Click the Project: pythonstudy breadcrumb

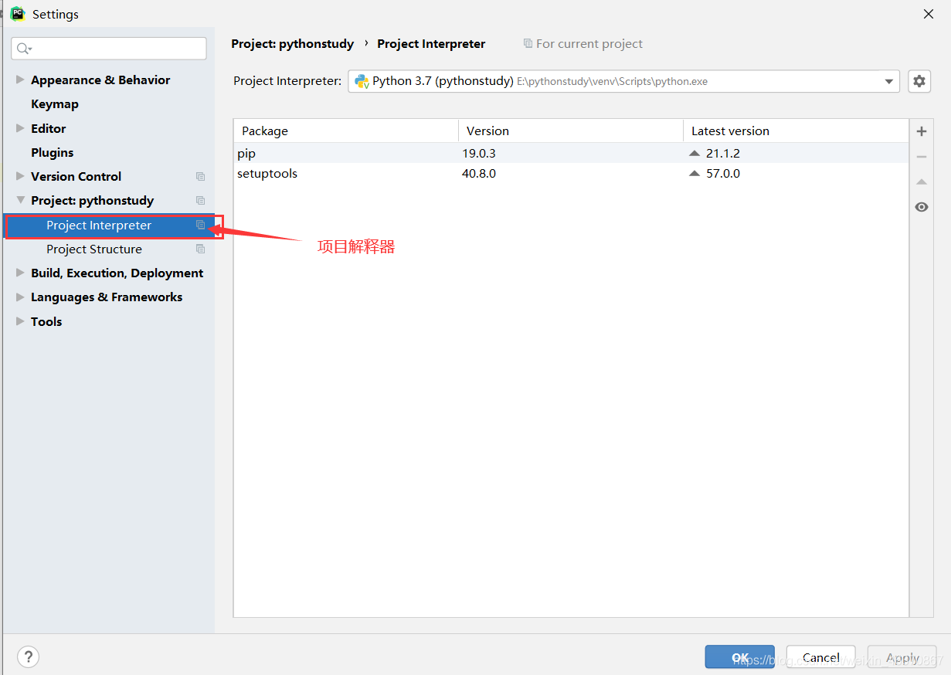pos(293,44)
